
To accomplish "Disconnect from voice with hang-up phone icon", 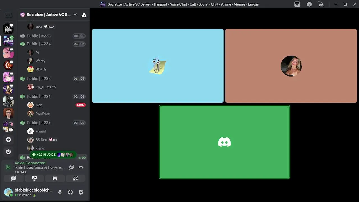I will point(81,167).
